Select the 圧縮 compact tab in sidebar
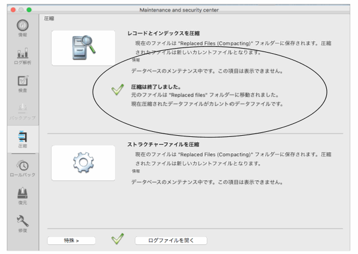This screenshot has width=358, height=254. [23, 139]
